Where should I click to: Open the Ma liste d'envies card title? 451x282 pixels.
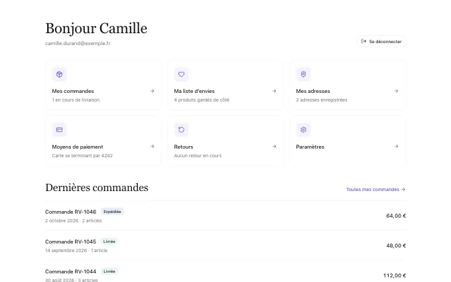(194, 91)
